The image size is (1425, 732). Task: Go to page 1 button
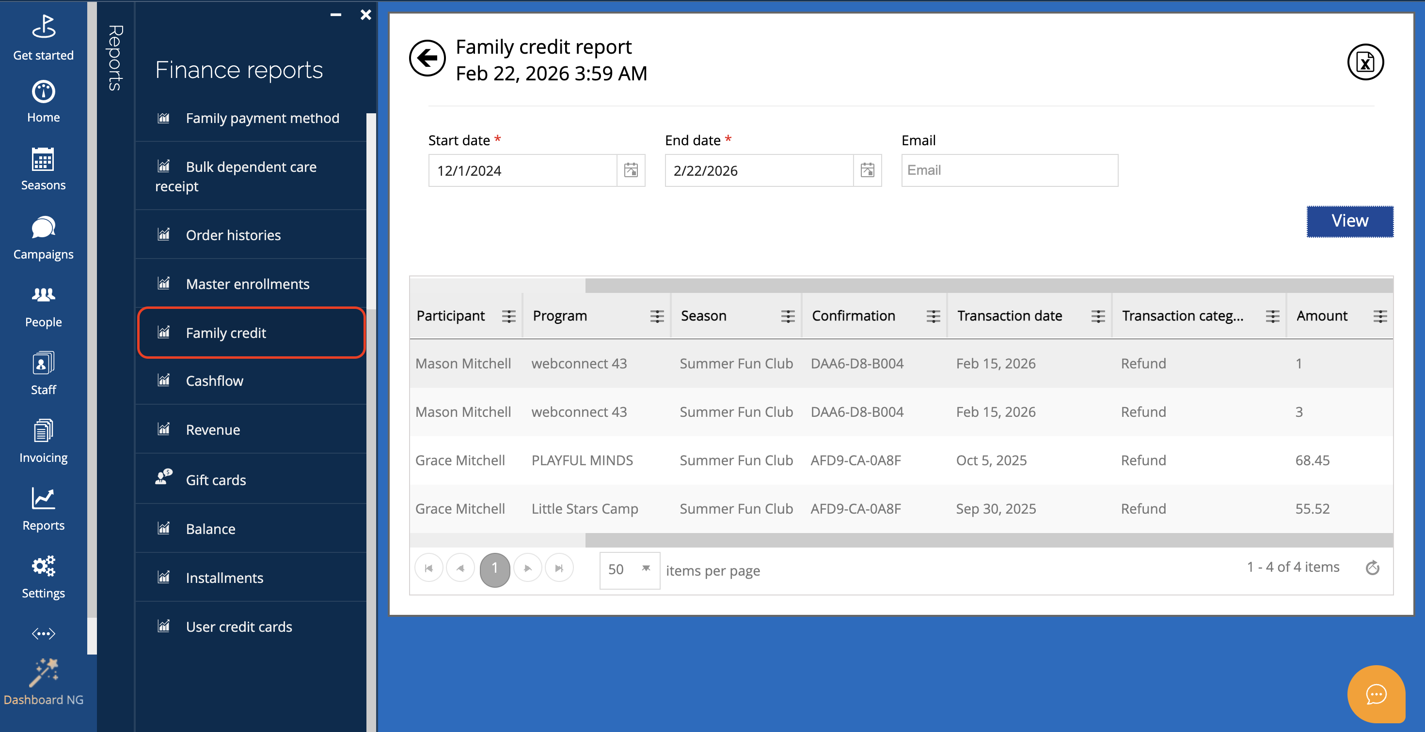(494, 569)
